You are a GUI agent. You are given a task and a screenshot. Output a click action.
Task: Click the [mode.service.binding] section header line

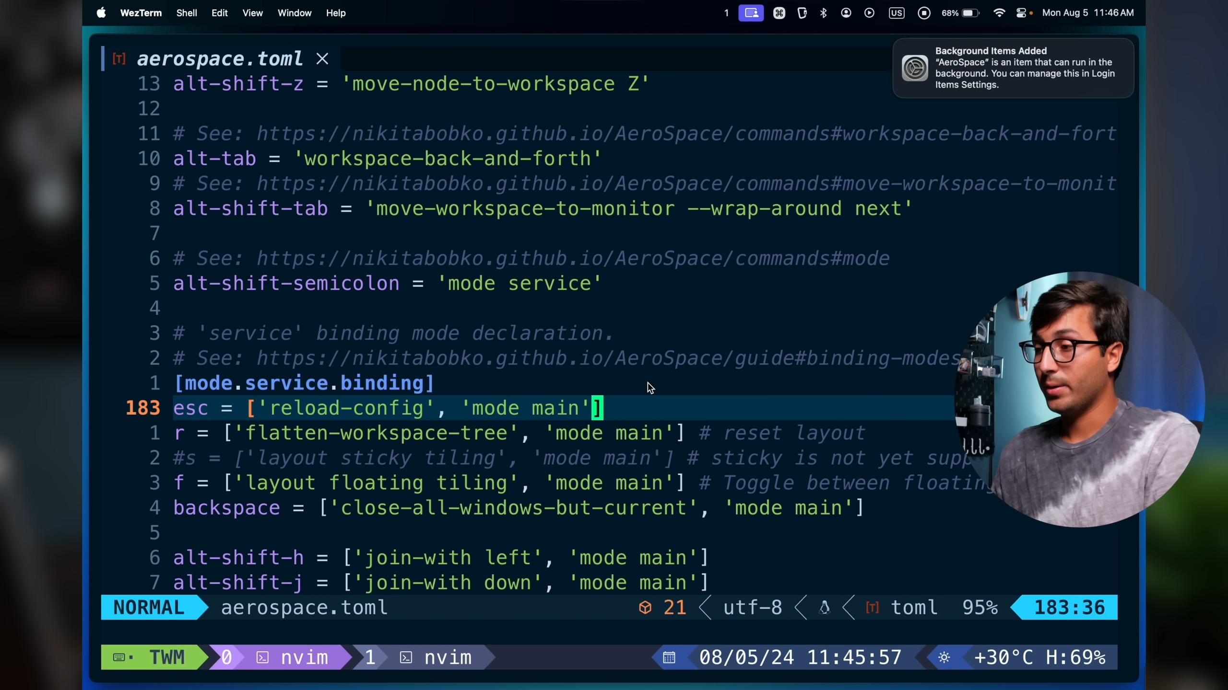[x=304, y=383]
